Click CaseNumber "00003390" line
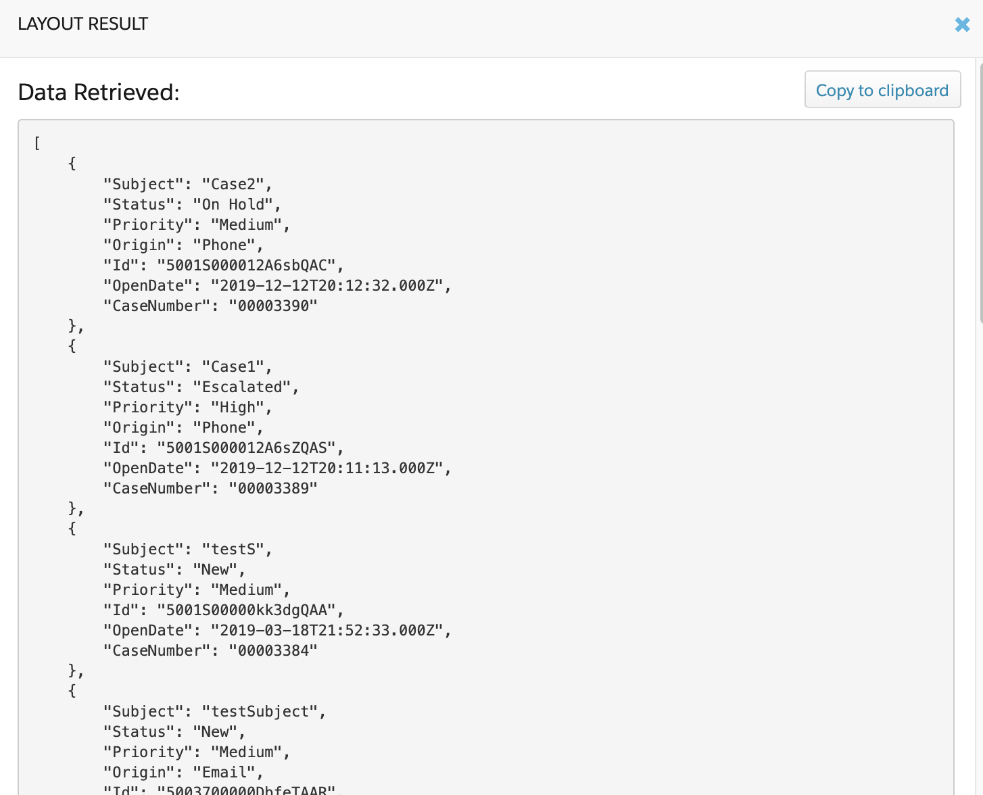 coord(210,306)
